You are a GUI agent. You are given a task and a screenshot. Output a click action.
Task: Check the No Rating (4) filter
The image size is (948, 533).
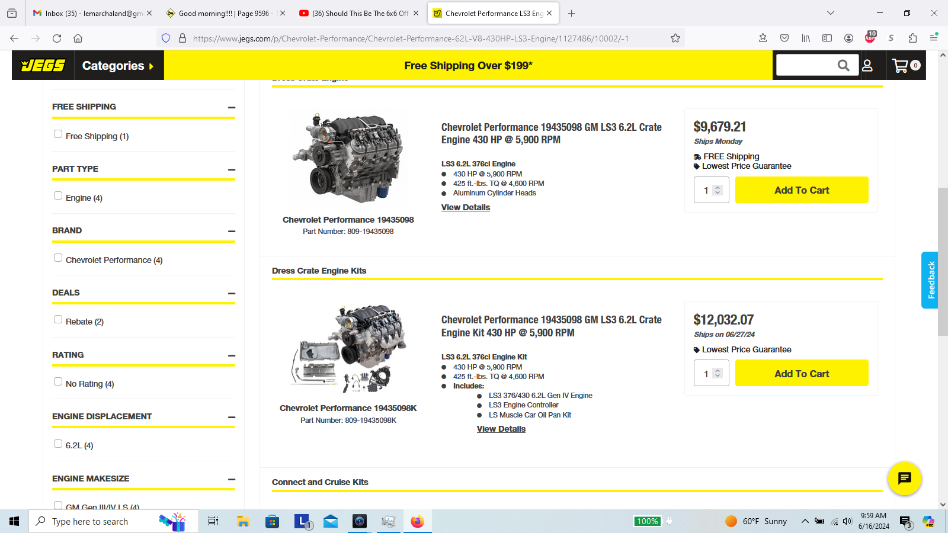point(58,381)
